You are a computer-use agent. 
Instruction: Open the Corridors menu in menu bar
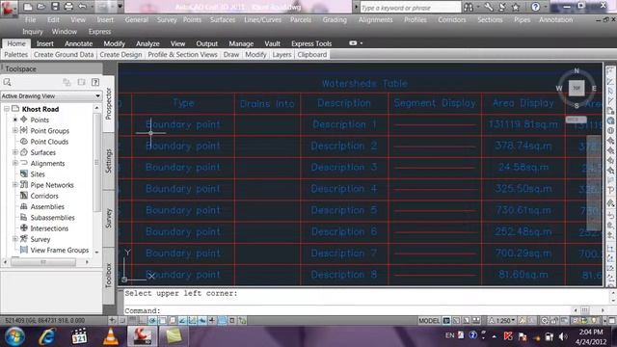click(452, 19)
